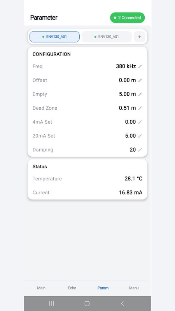The image size is (175, 311).
Task: Click the pencil icon beside Empty
Action: (x=140, y=94)
